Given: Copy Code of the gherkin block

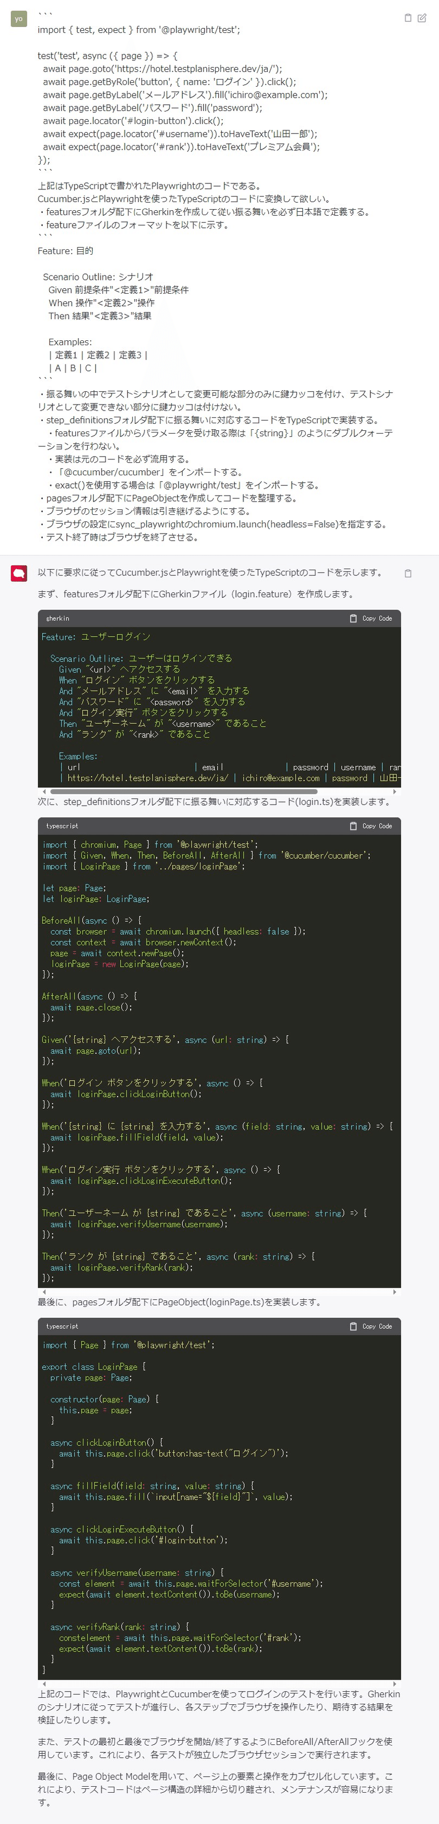Looking at the screenshot, I should (x=371, y=618).
